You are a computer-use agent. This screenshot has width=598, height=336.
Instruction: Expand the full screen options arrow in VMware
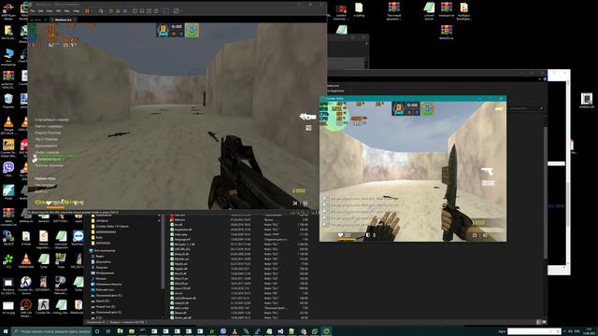point(181,11)
